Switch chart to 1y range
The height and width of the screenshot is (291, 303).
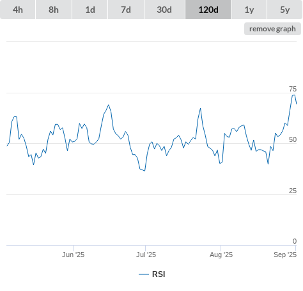(249, 10)
